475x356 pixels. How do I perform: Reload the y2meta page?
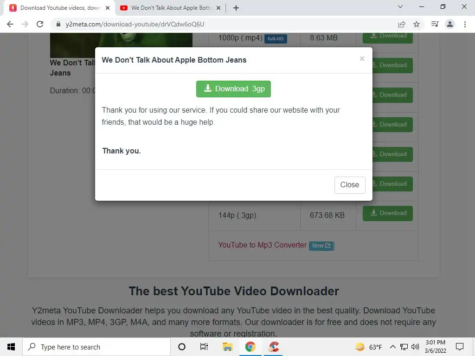tap(40, 24)
